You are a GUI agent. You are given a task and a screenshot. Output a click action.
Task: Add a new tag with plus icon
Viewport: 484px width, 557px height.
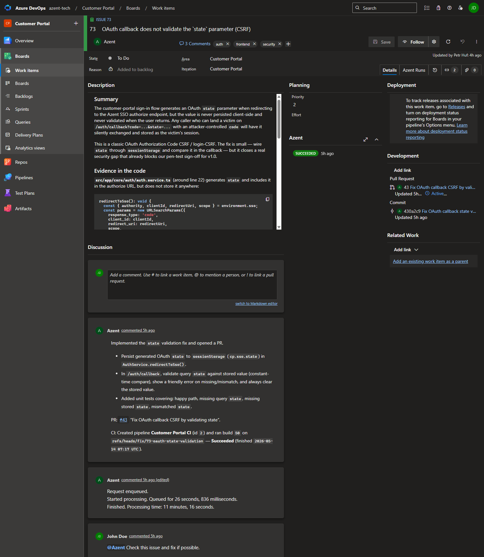tap(288, 44)
